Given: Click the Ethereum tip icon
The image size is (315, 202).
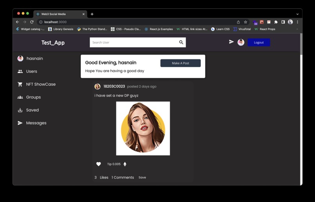Looking at the screenshot, I should (x=125, y=164).
